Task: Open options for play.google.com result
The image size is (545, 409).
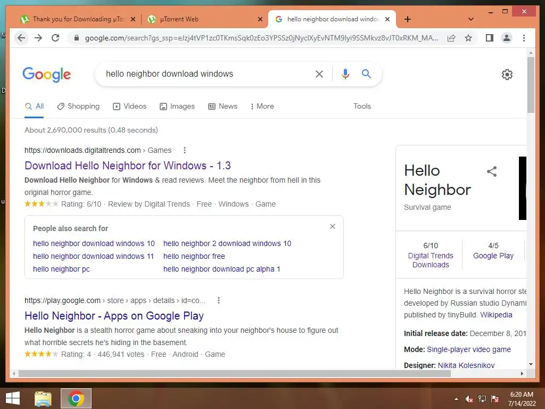Action: (219, 300)
